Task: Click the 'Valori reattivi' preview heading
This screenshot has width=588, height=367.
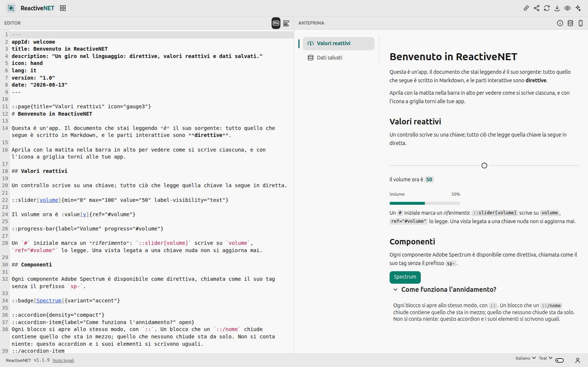Action: (415, 121)
